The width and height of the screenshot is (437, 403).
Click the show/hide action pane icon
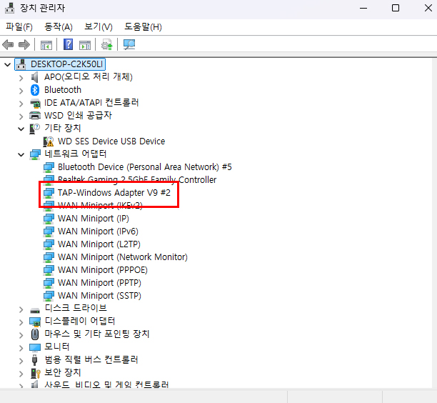point(84,44)
